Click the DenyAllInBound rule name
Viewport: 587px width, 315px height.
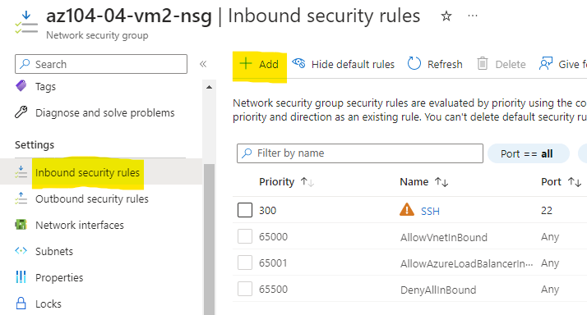coord(438,290)
